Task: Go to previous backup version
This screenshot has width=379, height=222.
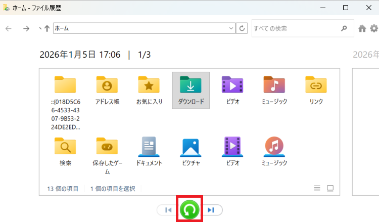Action: 168,210
